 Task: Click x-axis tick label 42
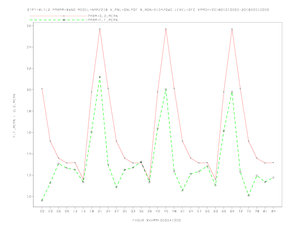[158, 211]
